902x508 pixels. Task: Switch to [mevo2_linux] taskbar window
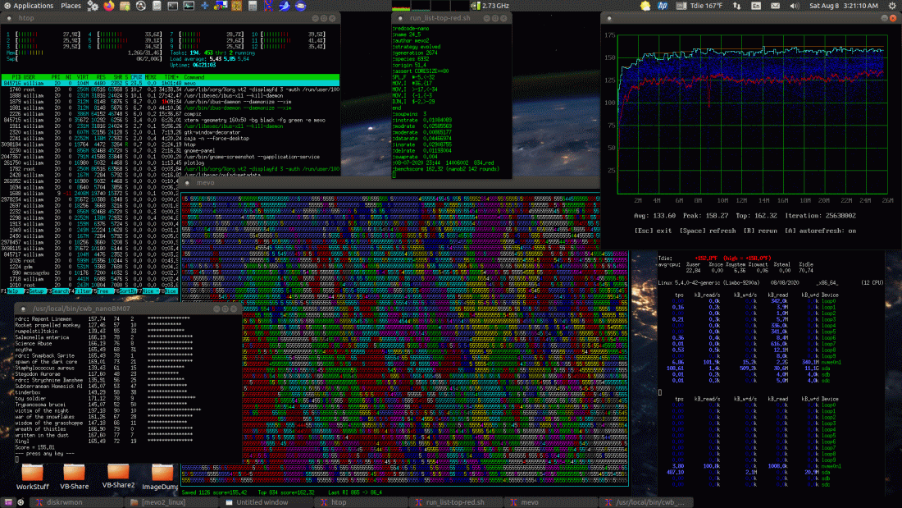click(170, 502)
